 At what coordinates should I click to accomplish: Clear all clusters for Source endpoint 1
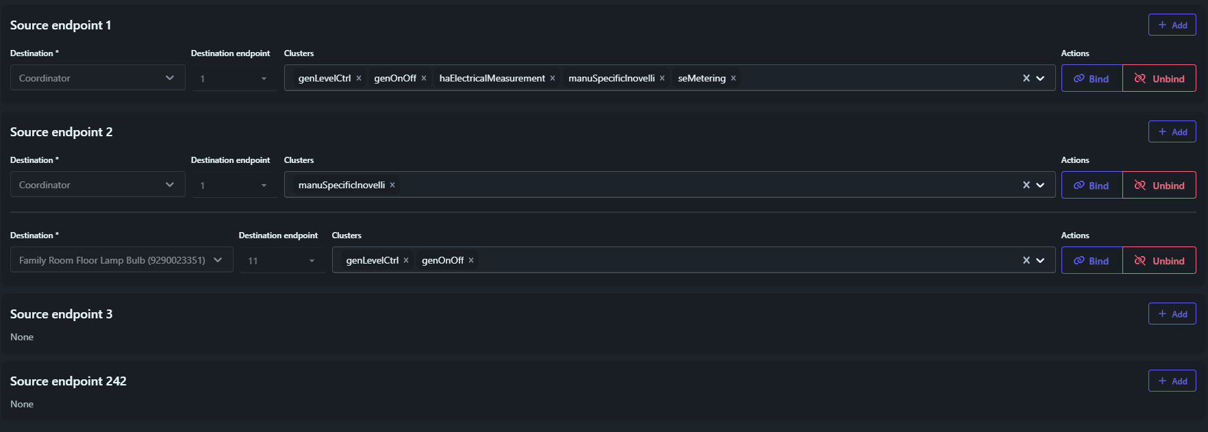(1026, 78)
